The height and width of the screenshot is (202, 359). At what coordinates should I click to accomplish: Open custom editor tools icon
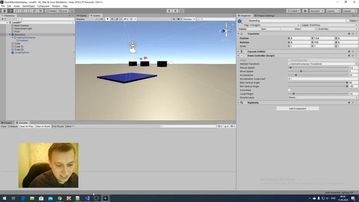[x=40, y=11]
